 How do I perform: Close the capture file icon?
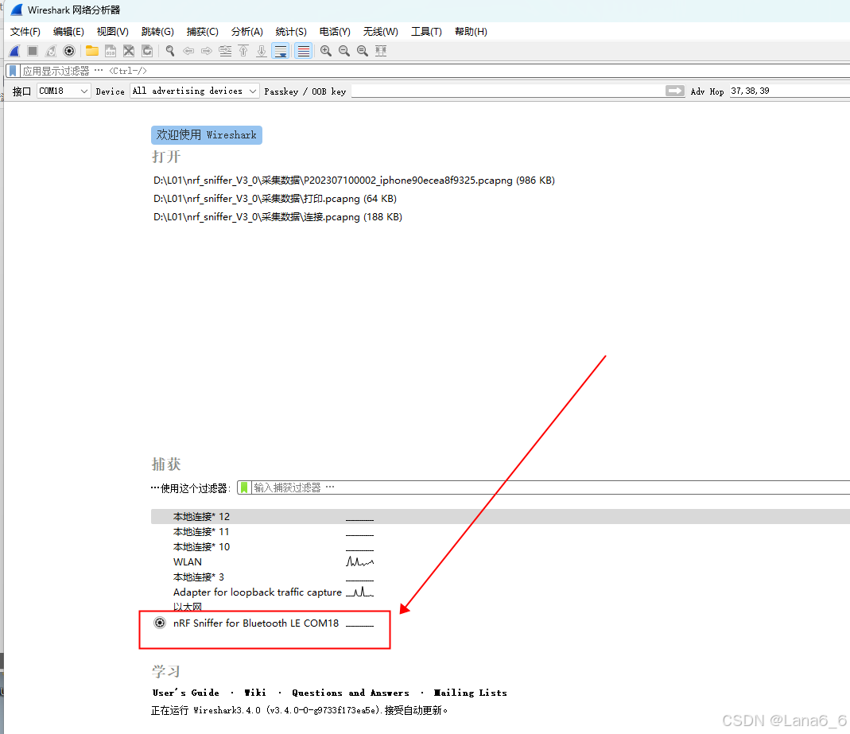coord(129,51)
